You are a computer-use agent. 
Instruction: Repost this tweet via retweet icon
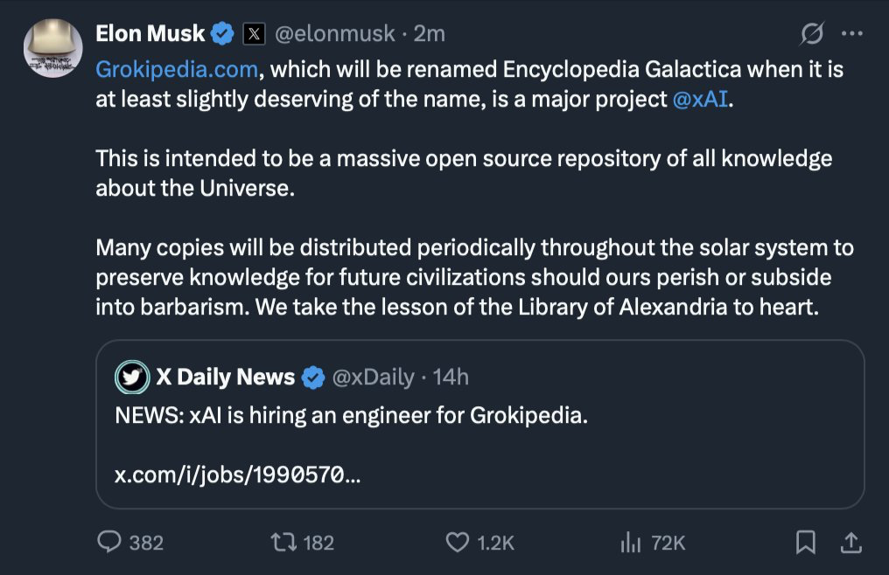[283, 543]
